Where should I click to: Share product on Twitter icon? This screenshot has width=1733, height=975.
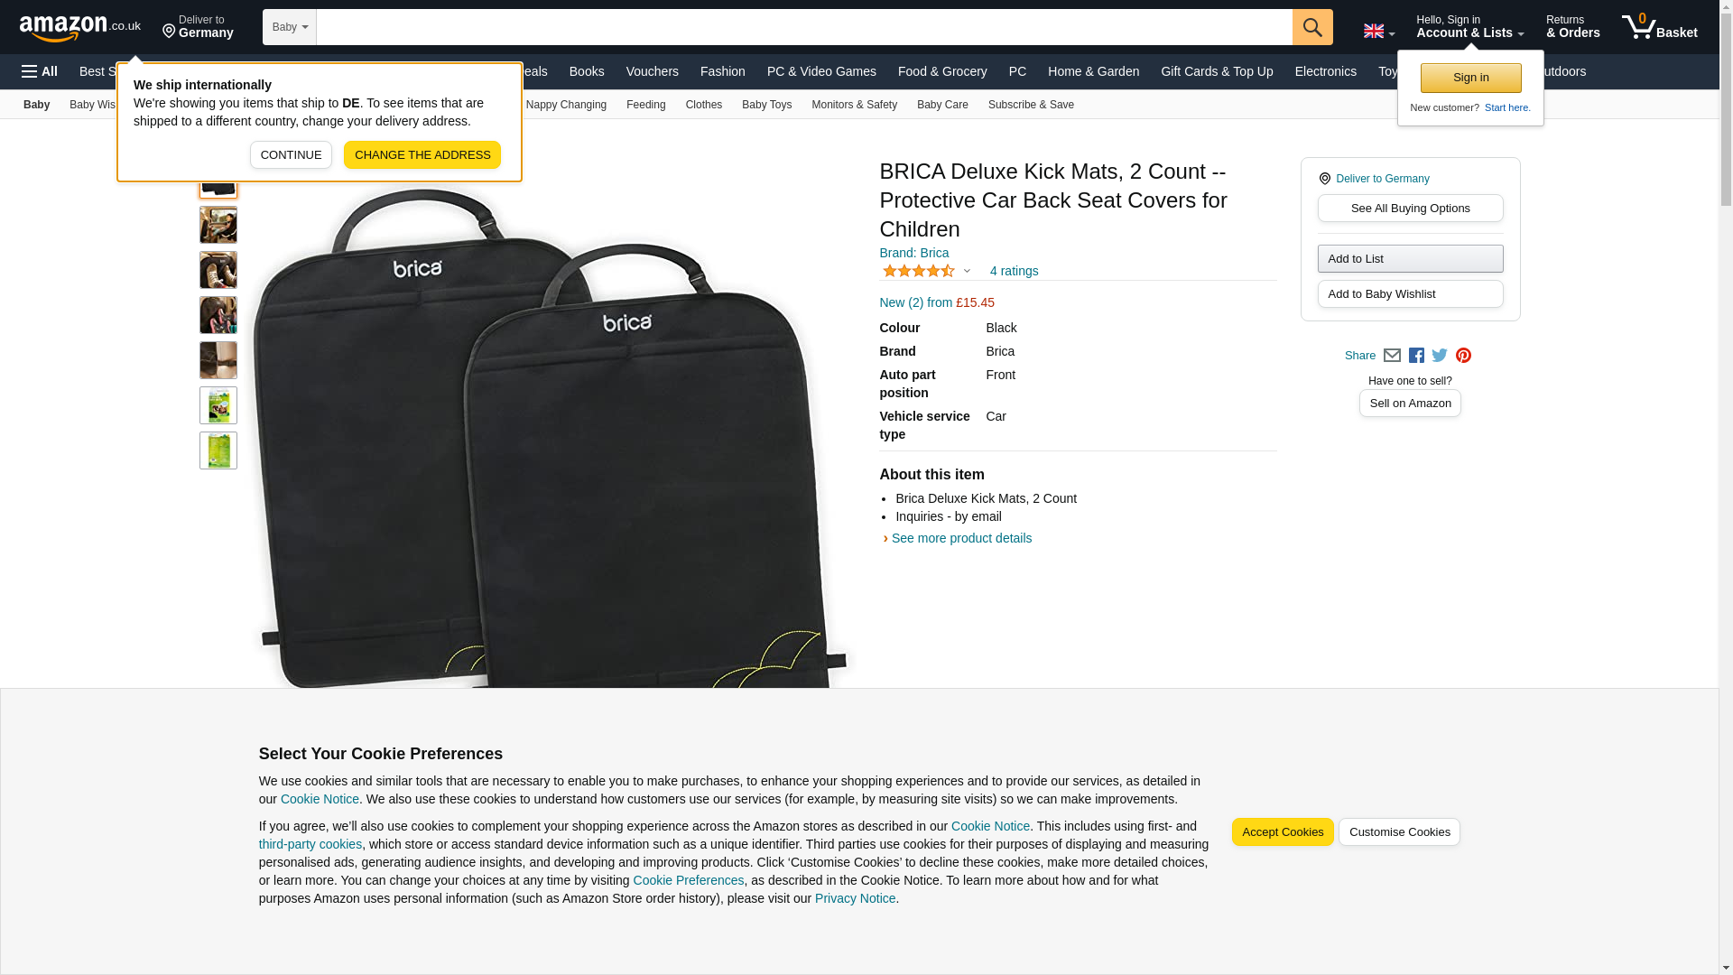tap(1440, 356)
